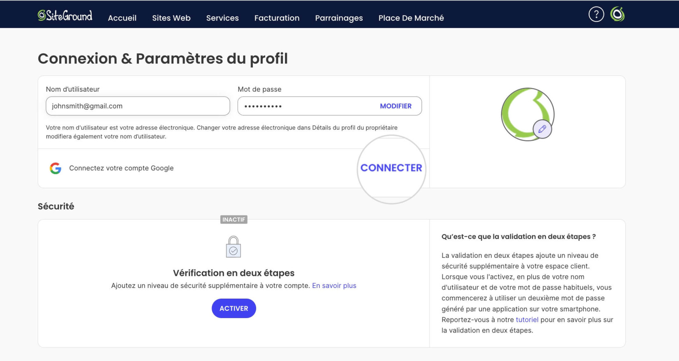The height and width of the screenshot is (361, 679).
Task: Open the Services menu item
Action: click(222, 18)
